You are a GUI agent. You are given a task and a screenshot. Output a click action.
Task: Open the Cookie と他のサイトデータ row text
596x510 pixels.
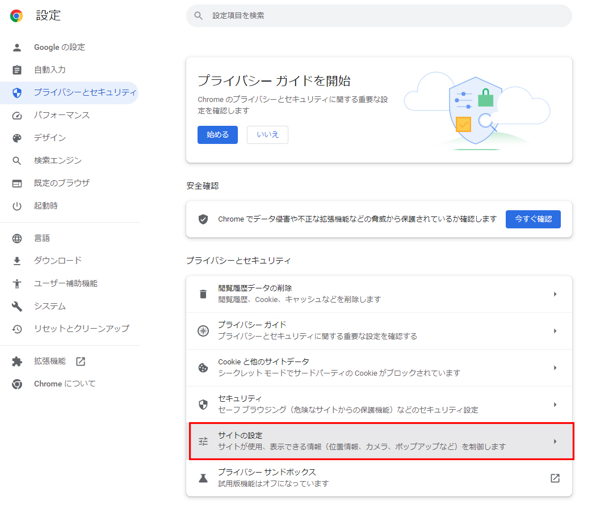[x=339, y=368]
